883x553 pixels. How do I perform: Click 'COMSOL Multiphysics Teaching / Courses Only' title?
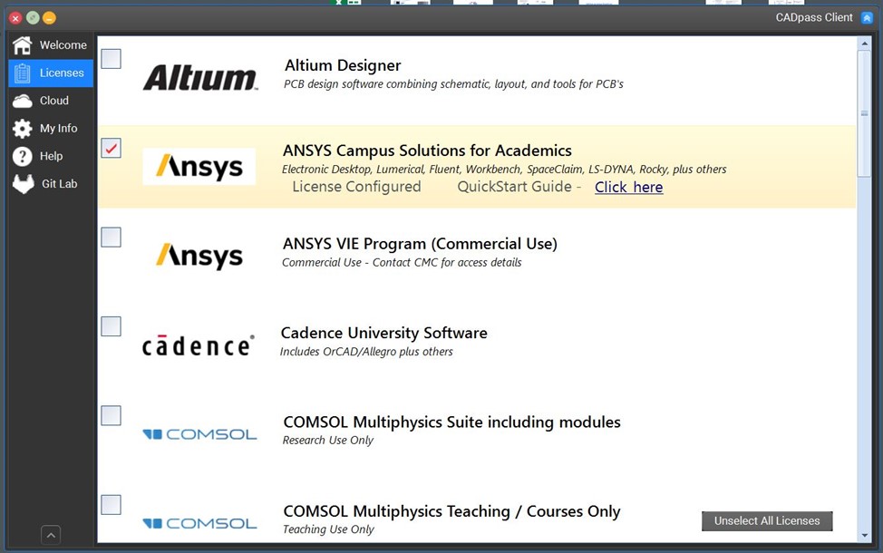pos(451,511)
